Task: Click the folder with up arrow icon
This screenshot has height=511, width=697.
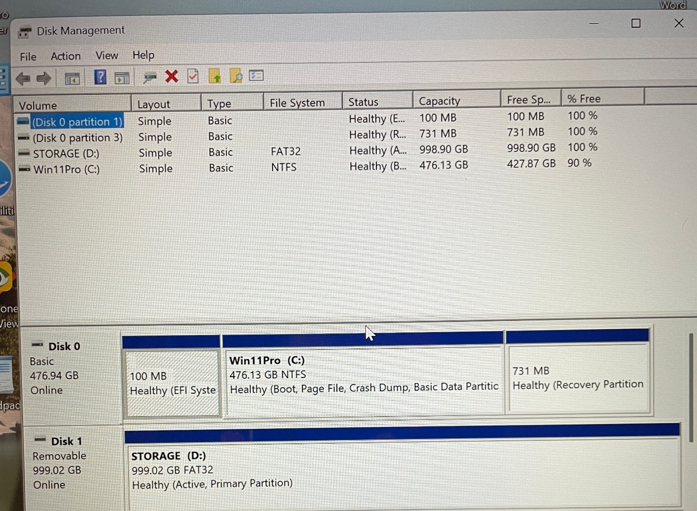Action: [214, 76]
